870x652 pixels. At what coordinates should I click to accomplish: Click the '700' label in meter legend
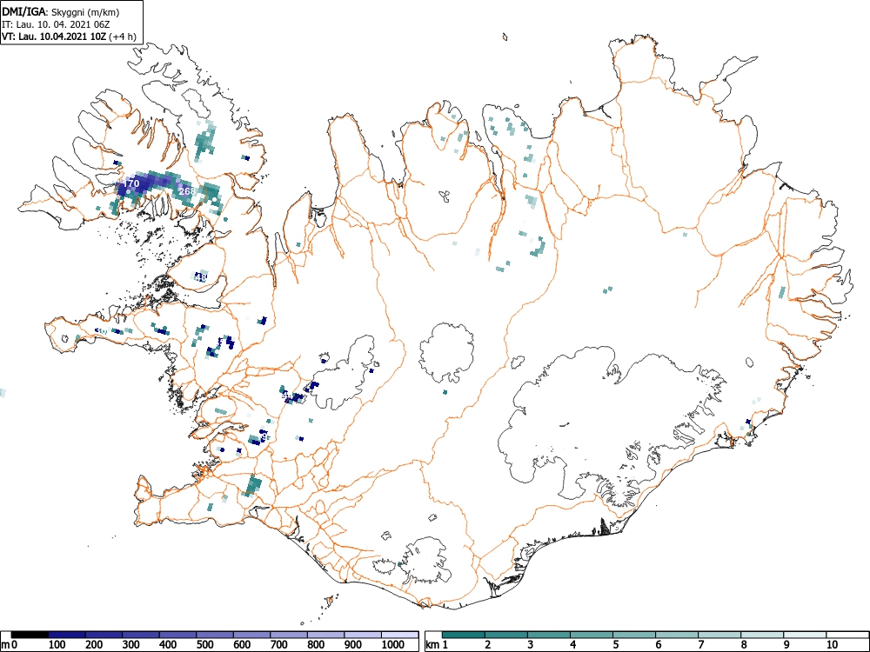coord(279,645)
